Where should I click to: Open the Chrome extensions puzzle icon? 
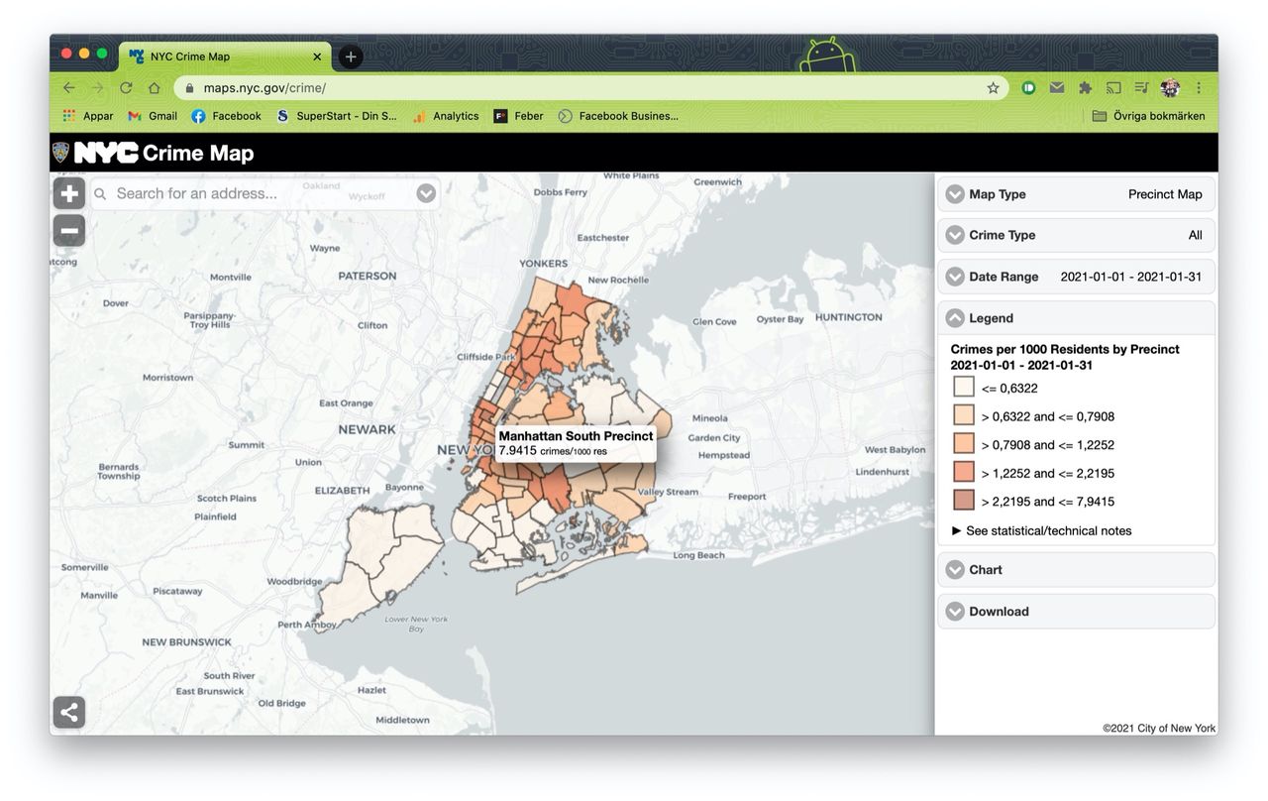(x=1085, y=87)
